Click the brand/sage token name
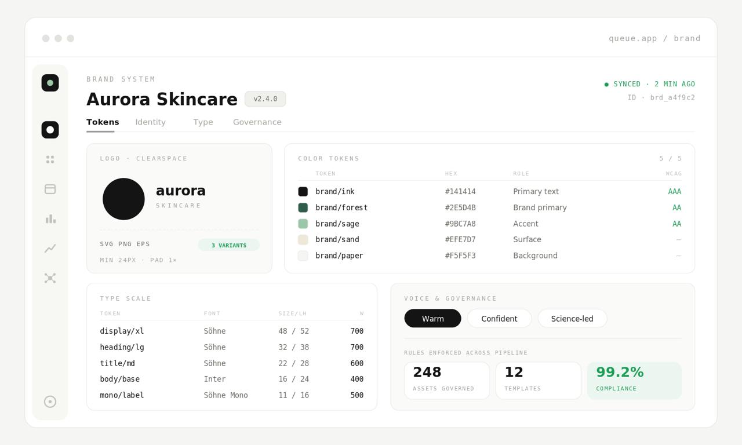The height and width of the screenshot is (445, 742). pos(337,224)
